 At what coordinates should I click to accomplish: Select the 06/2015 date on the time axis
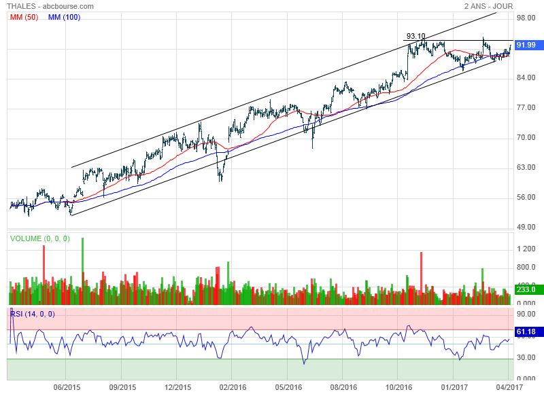click(x=67, y=387)
